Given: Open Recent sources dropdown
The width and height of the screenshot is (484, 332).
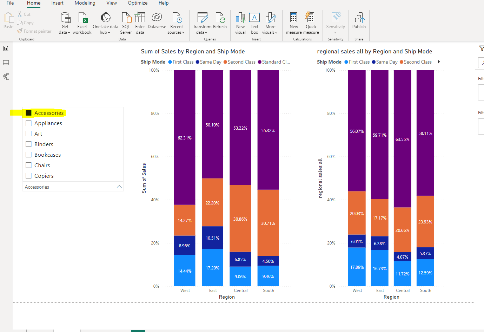Looking at the screenshot, I should (x=176, y=23).
